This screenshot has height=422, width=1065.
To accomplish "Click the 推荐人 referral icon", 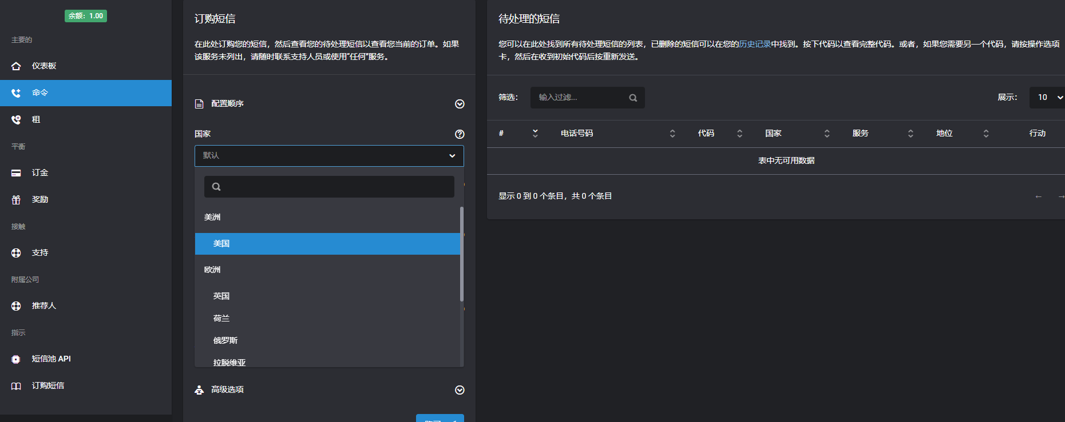I will pyautogui.click(x=16, y=306).
